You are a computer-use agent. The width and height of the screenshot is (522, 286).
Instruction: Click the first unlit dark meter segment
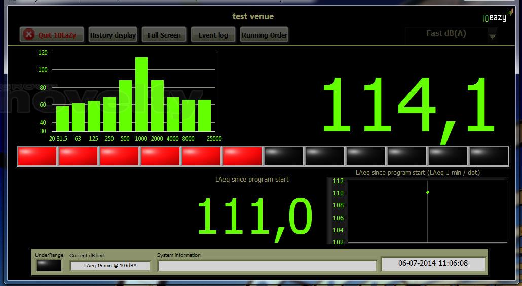coord(283,156)
